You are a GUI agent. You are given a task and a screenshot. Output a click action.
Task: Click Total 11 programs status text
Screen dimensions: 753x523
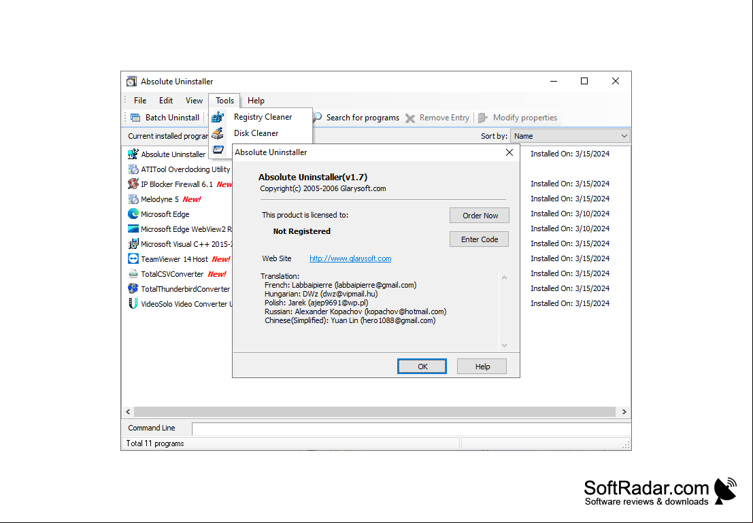click(x=154, y=443)
